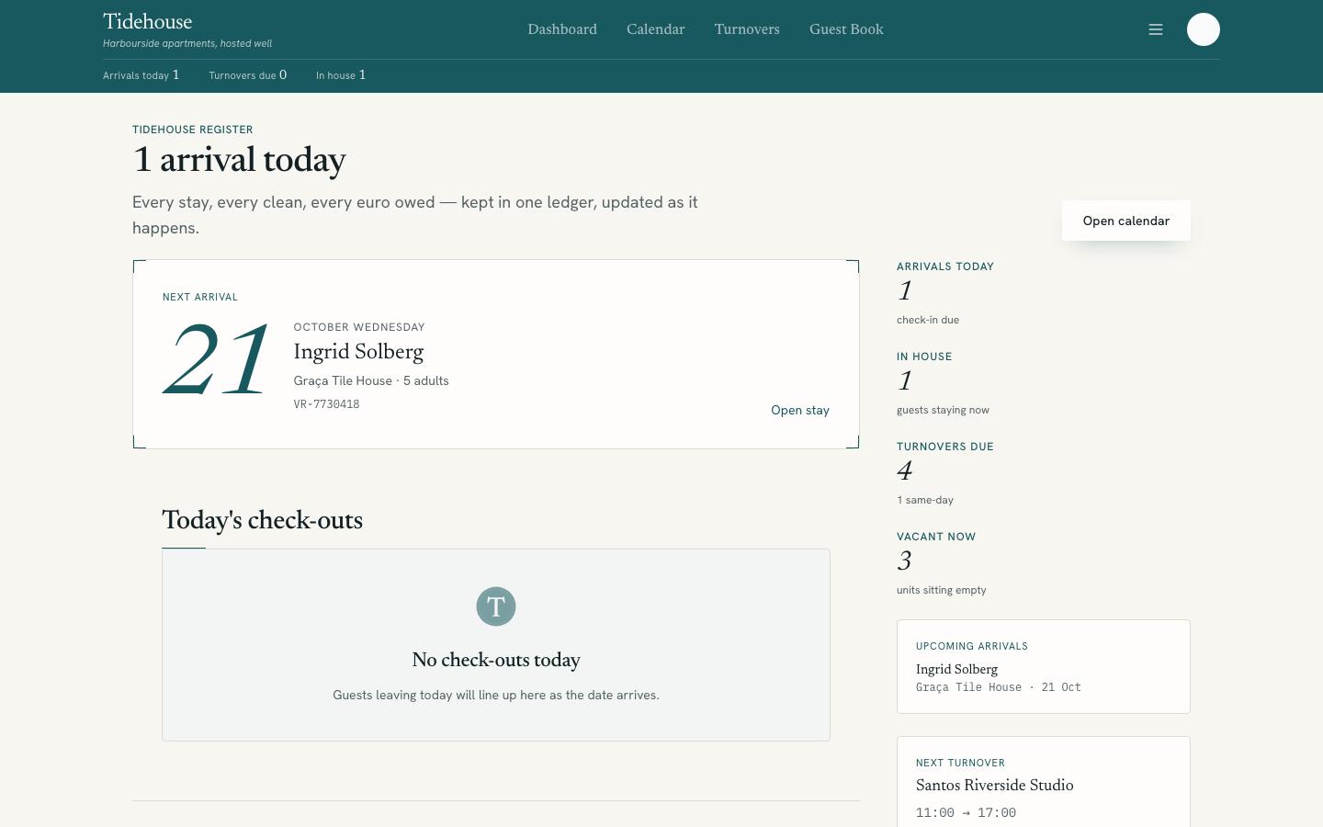Click Graça Tile House · 21 Oct line

click(999, 687)
